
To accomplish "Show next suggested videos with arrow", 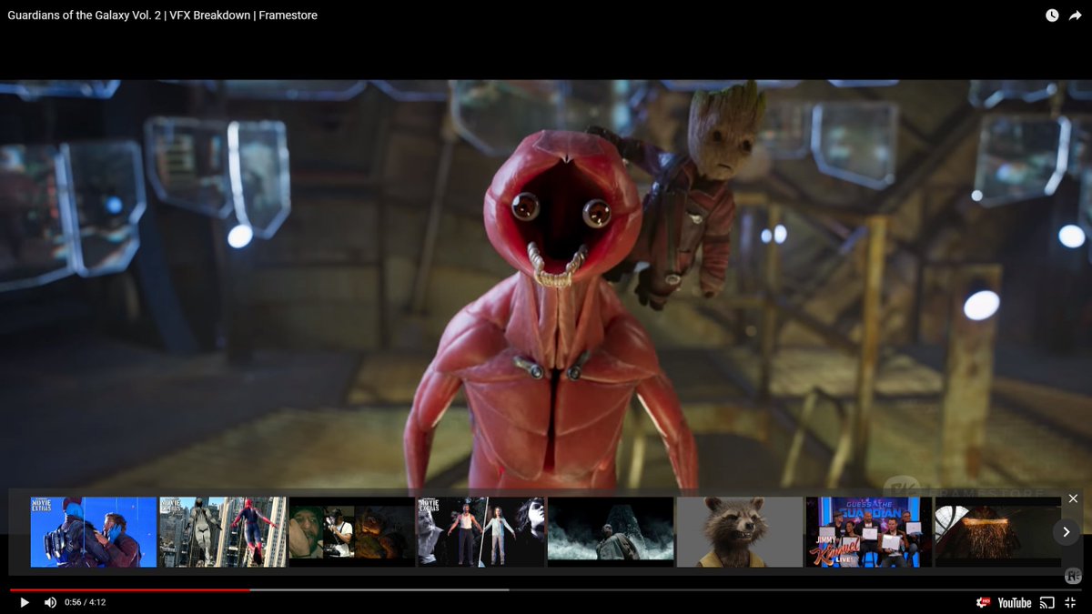I will pyautogui.click(x=1067, y=532).
